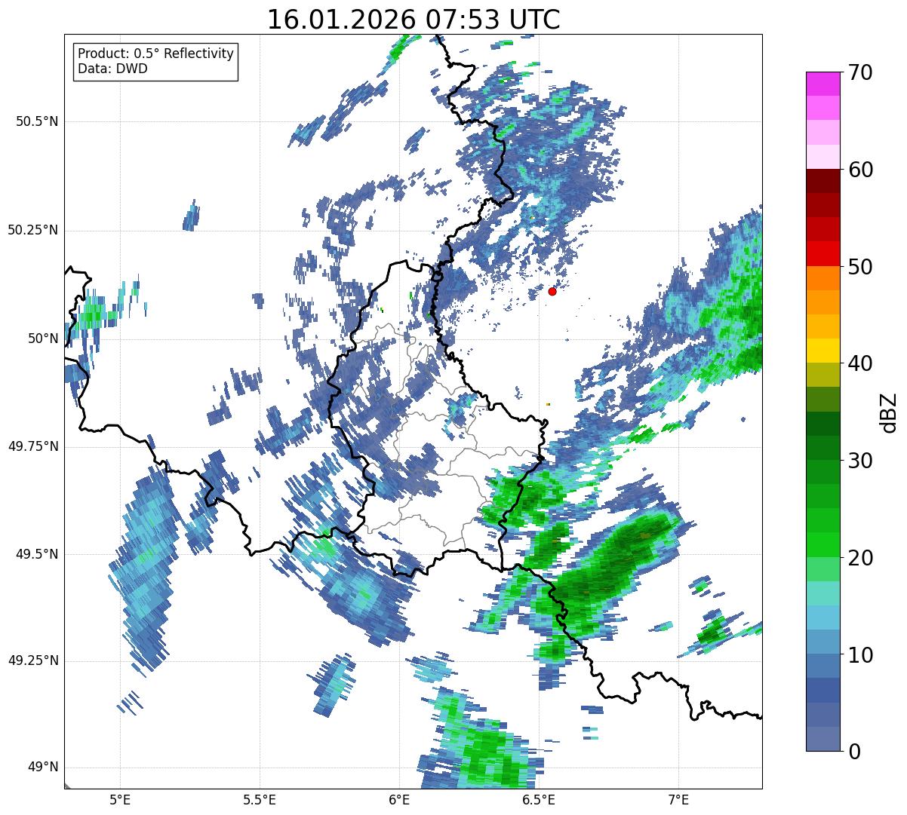This screenshot has width=907, height=815.
Task: Click the 6.5°E longitude label
Action: 539,799
